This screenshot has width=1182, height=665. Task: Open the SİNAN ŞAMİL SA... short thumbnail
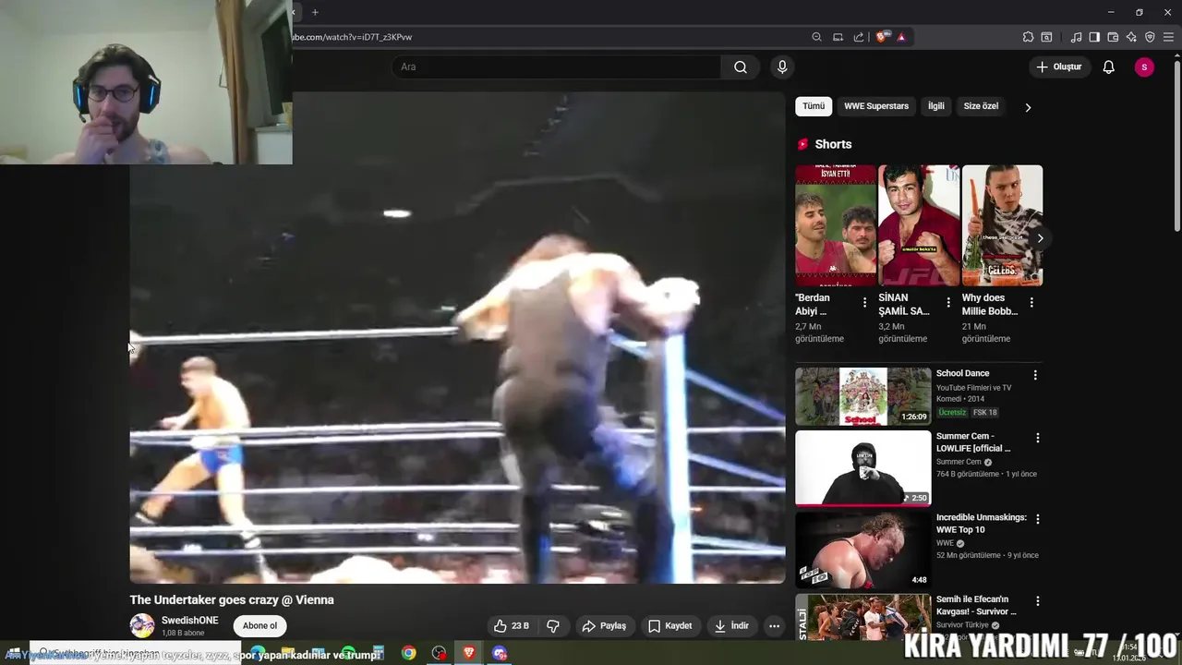[x=919, y=225]
